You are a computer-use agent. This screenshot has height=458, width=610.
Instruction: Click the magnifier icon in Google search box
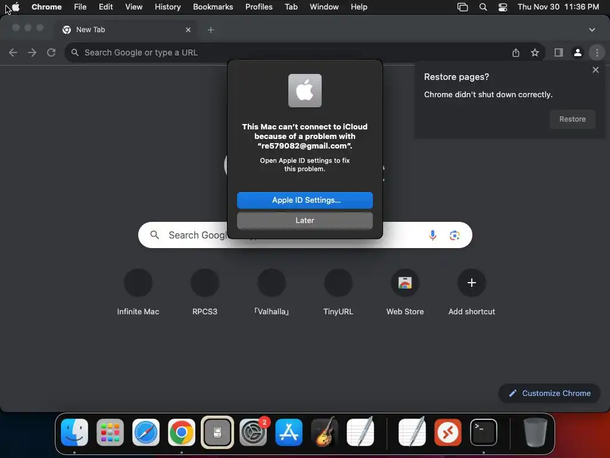pos(155,235)
